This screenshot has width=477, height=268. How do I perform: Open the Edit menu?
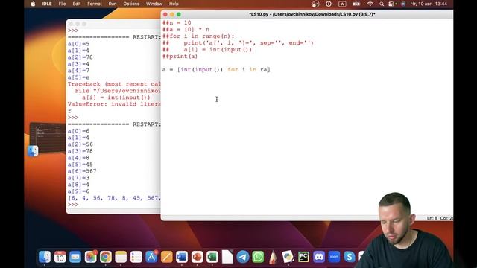(x=77, y=4)
